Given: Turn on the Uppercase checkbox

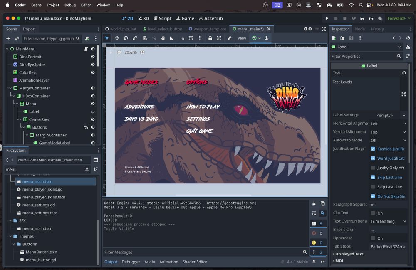Looking at the screenshot, I should [373, 238].
